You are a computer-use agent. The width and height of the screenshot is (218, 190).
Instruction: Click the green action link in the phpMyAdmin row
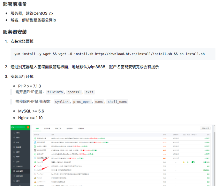pos(208,182)
